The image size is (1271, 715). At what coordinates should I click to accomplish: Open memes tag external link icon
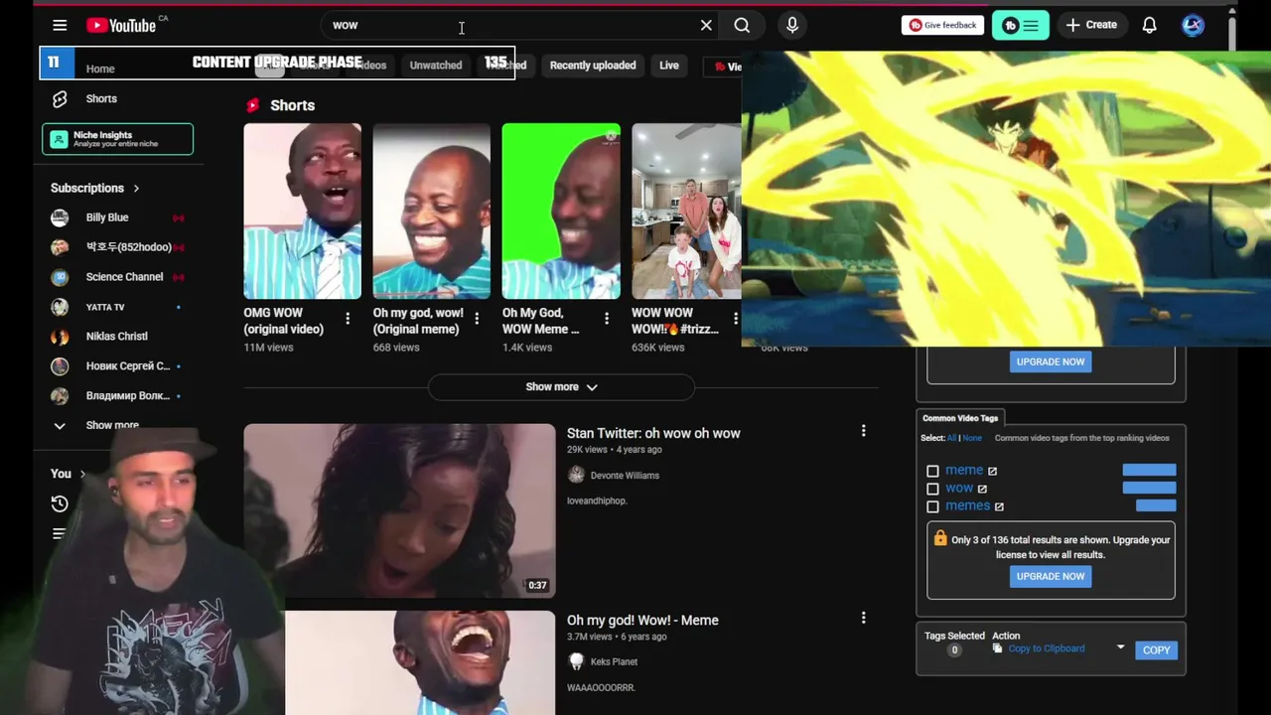pos(999,506)
